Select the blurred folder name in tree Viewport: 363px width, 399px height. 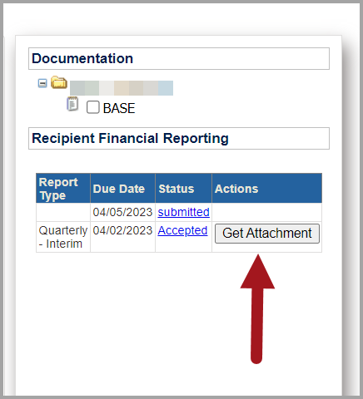pyautogui.click(x=122, y=88)
